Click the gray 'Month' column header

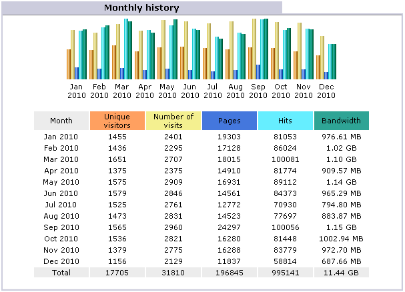coord(61,121)
